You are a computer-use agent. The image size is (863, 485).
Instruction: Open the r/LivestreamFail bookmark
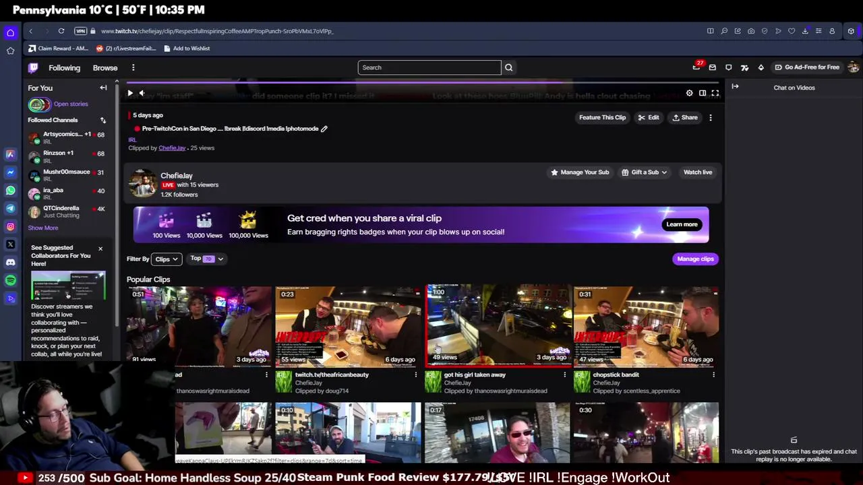pos(126,48)
